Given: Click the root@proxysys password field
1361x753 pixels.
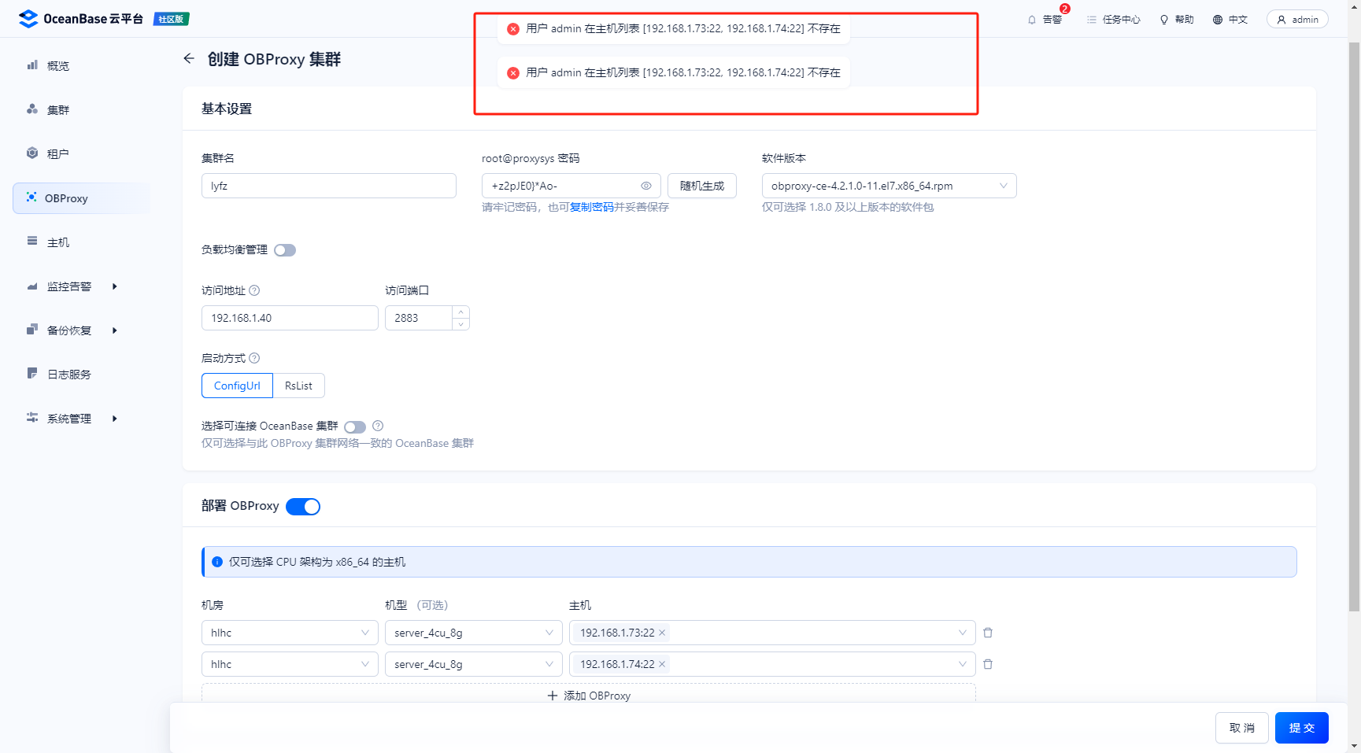Looking at the screenshot, I should point(571,186).
